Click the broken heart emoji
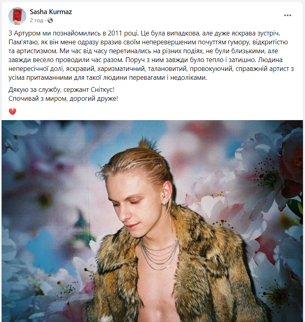This screenshot has width=305, height=322. 12,112
